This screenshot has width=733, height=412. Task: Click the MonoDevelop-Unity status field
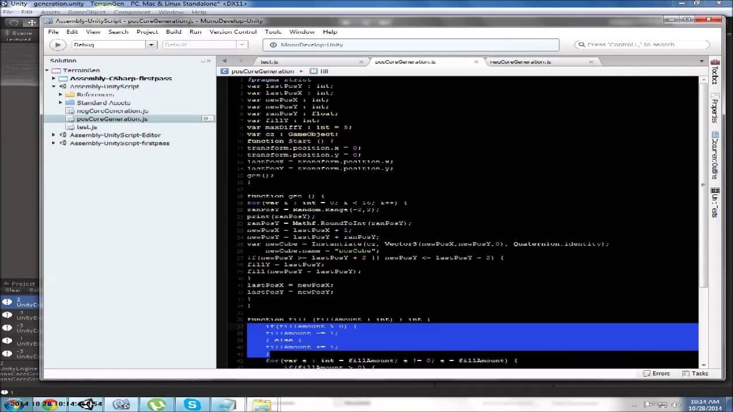coord(411,45)
